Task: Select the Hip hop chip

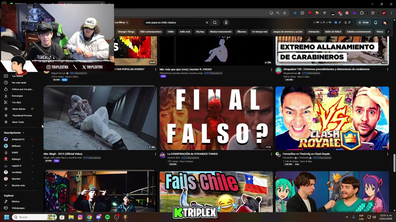Action: pos(200,32)
